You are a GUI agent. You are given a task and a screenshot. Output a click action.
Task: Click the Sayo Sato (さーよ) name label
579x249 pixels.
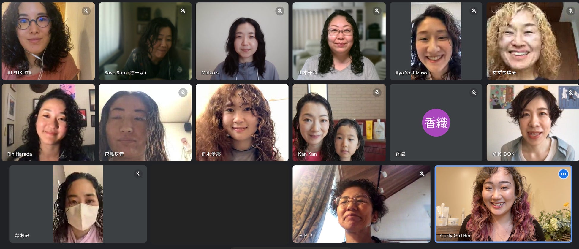pos(125,73)
